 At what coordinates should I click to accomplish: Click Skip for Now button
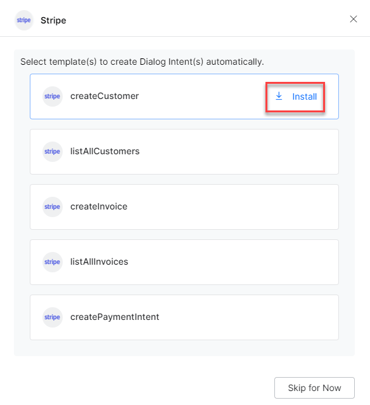pyautogui.click(x=314, y=388)
